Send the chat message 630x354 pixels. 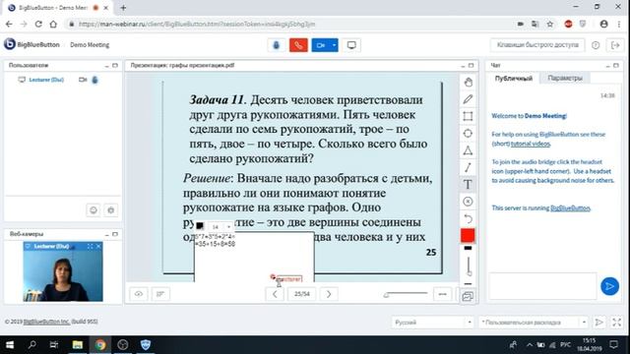(609, 286)
